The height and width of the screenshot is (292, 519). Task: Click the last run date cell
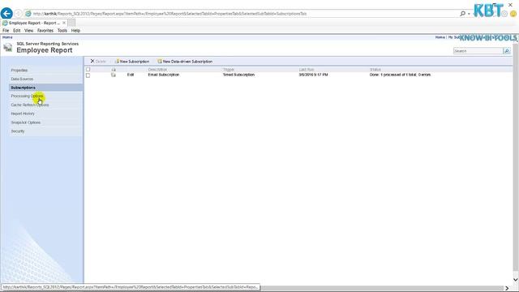coord(313,75)
